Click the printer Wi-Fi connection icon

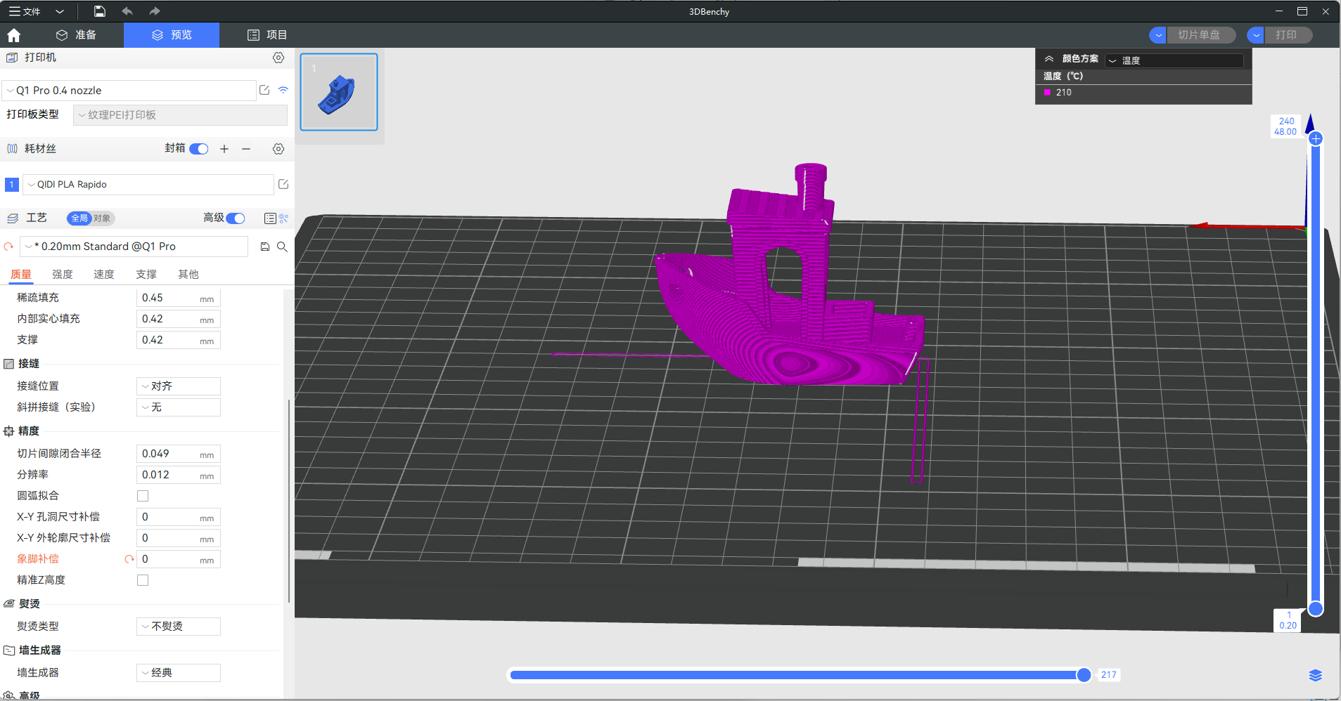tap(283, 90)
